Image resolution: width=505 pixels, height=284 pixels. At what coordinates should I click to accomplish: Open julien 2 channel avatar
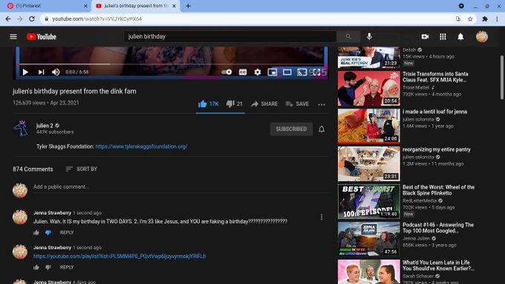[21, 129]
